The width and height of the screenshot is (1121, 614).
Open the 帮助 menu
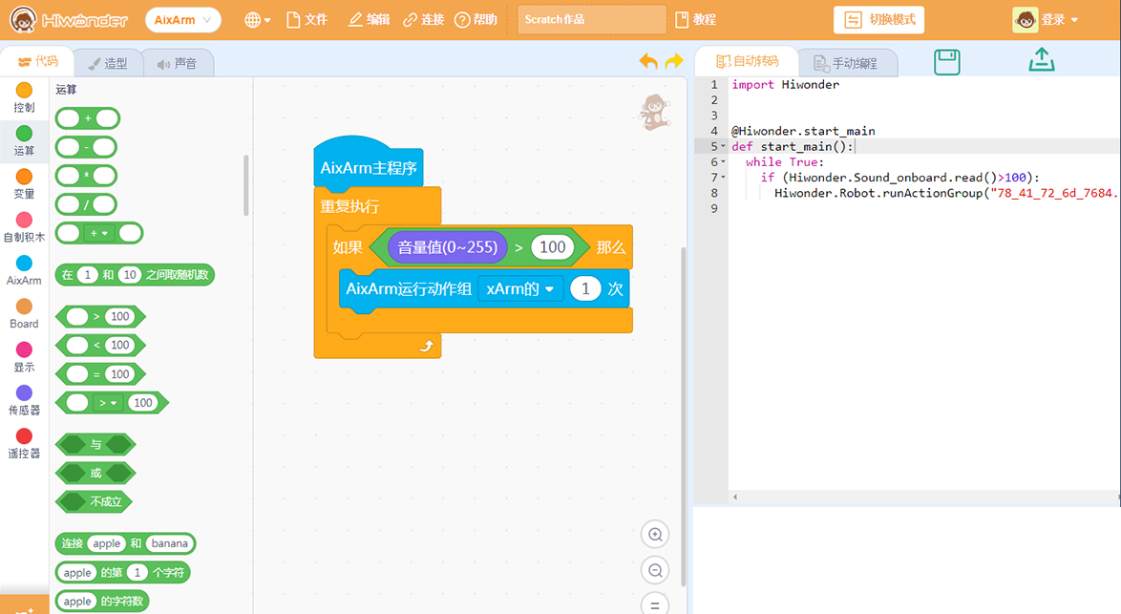pos(476,20)
